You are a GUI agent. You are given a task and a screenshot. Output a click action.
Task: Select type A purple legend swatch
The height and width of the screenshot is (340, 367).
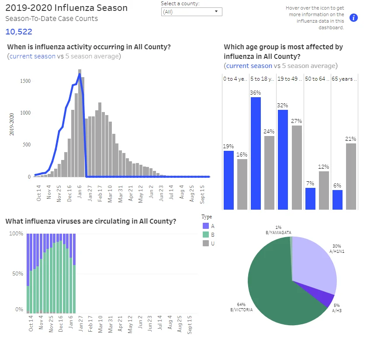coord(205,226)
